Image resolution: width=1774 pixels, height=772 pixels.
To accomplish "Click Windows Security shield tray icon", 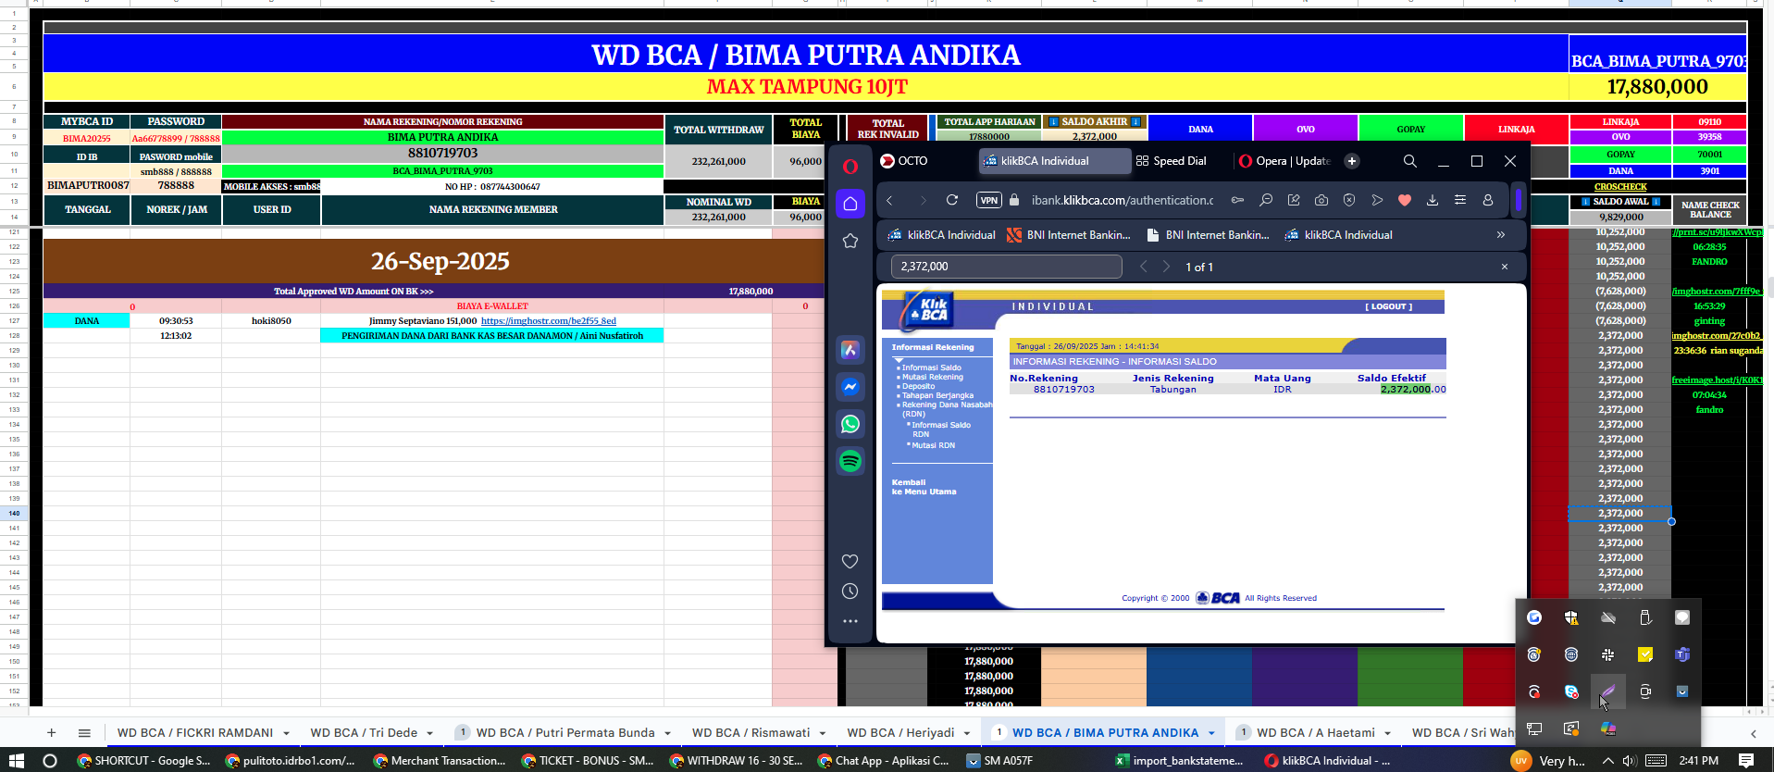I will click(x=1571, y=617).
